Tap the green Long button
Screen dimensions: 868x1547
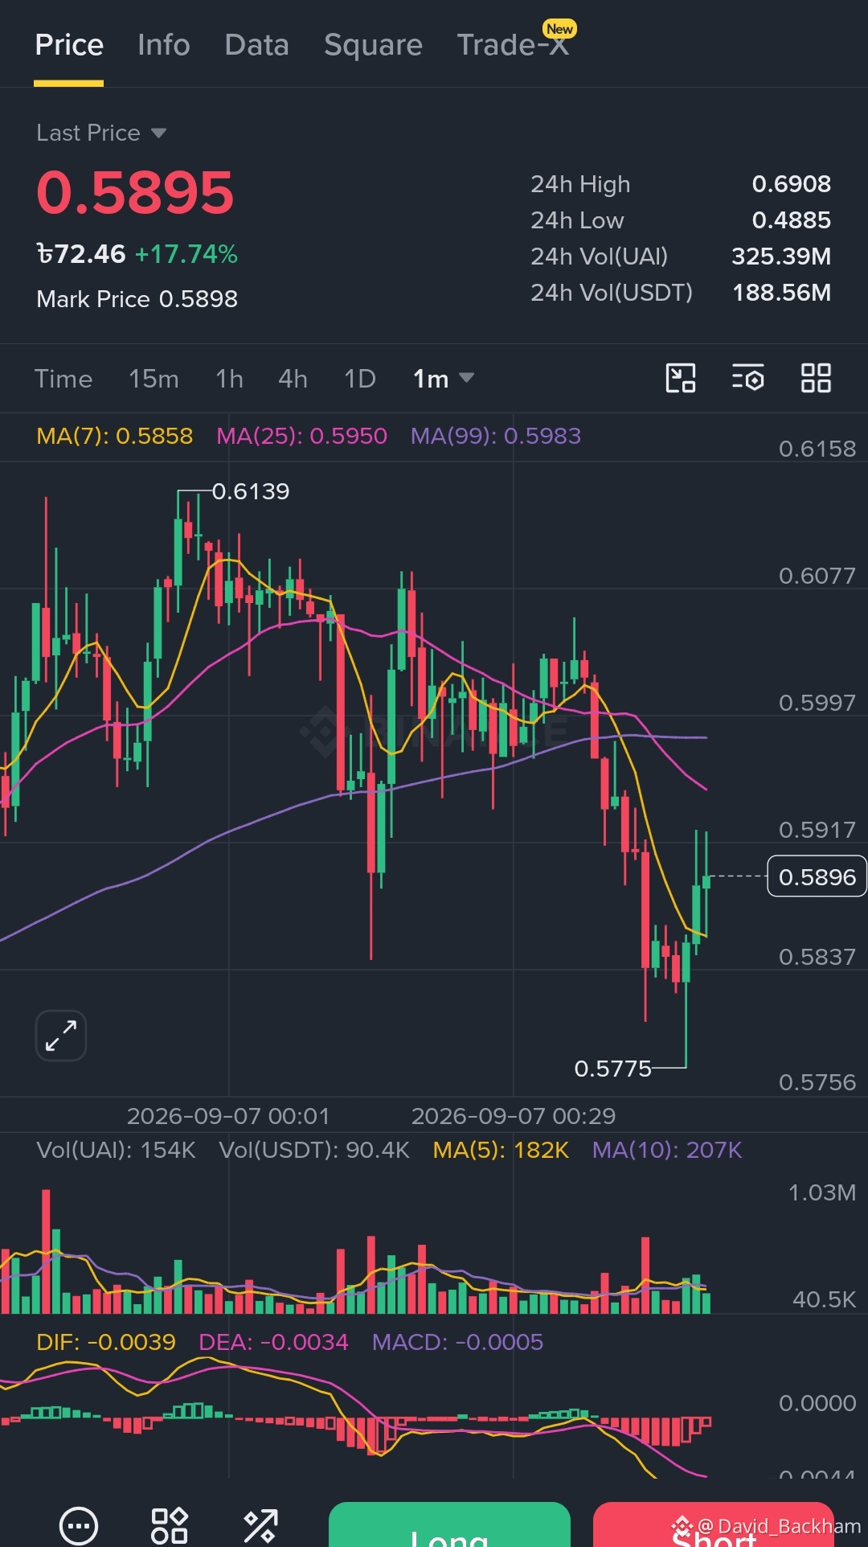[449, 1524]
